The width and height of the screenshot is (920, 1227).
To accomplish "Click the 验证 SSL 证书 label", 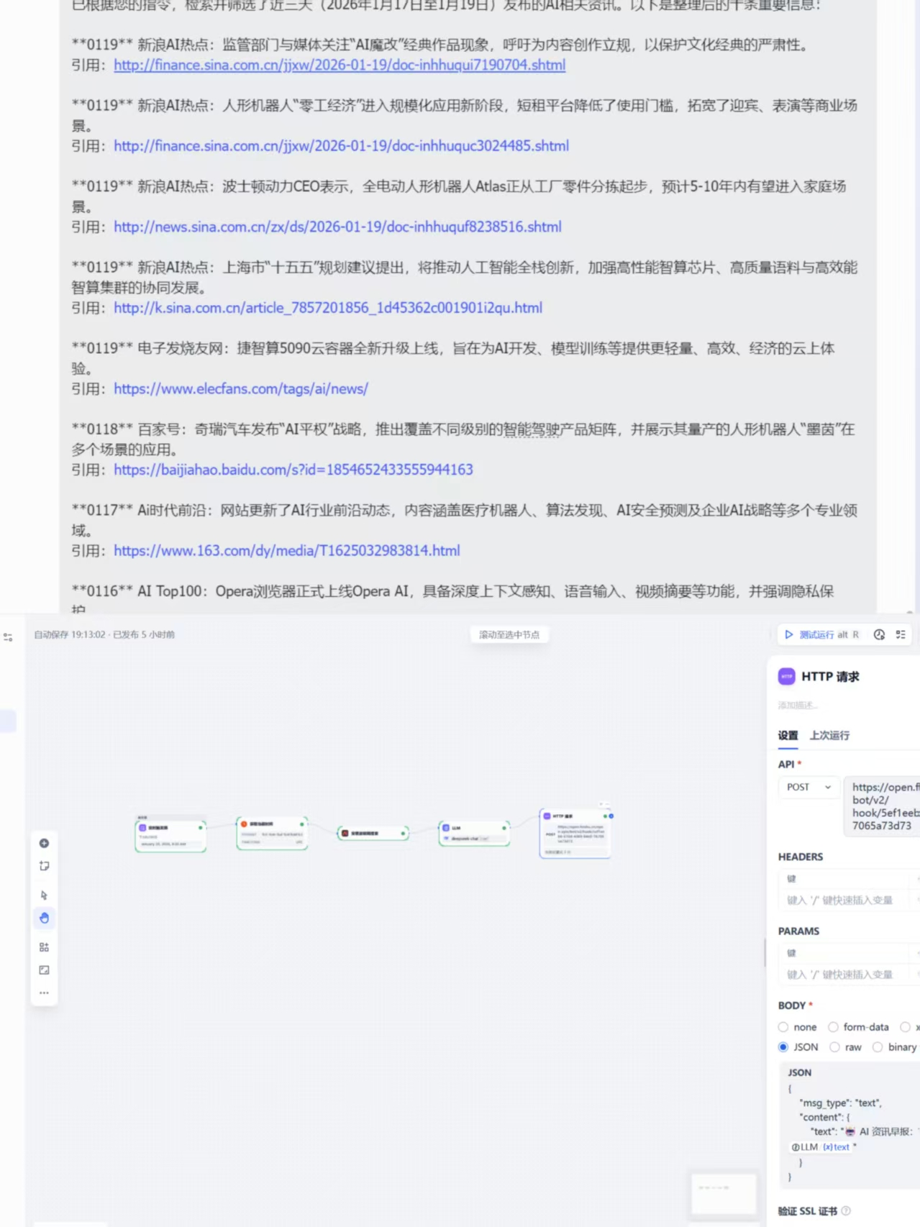I will click(808, 1211).
